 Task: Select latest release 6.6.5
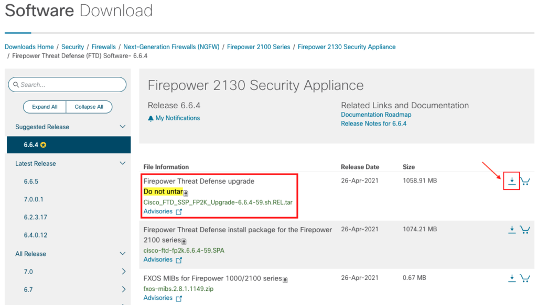[x=31, y=182]
